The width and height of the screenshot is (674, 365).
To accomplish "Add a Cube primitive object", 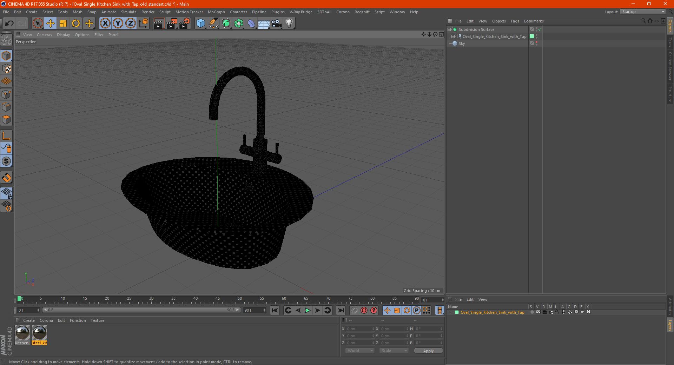I will click(x=200, y=24).
